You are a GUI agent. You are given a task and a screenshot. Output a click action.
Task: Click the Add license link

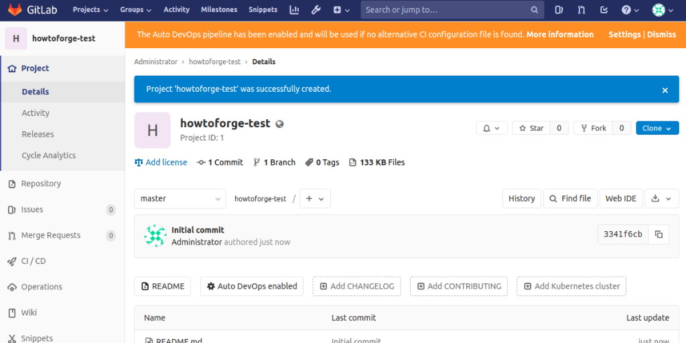[x=161, y=162]
